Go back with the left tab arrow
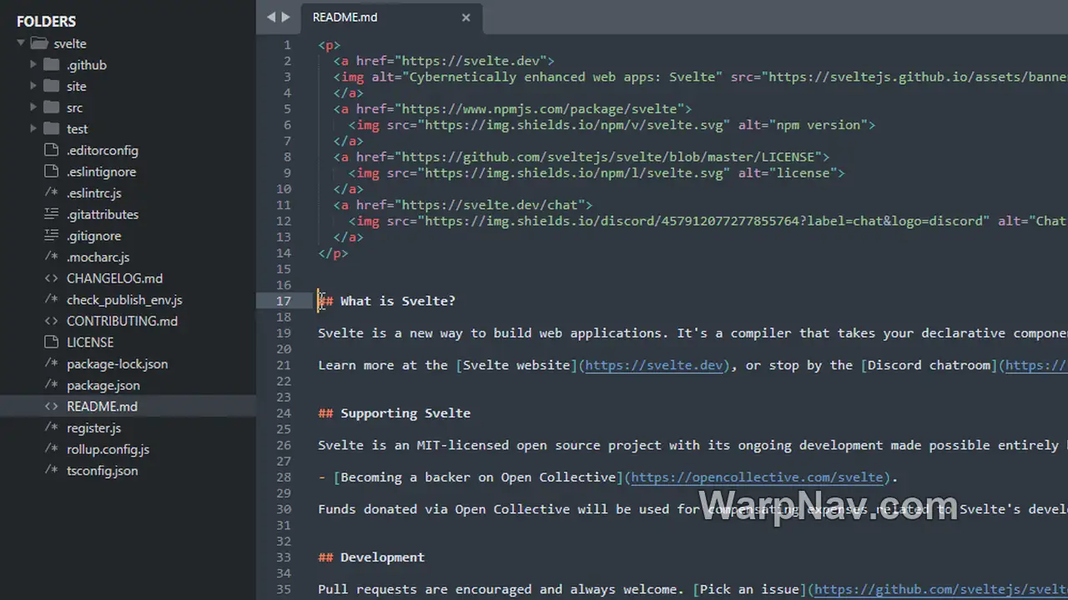The image size is (1068, 600). pyautogui.click(x=271, y=17)
